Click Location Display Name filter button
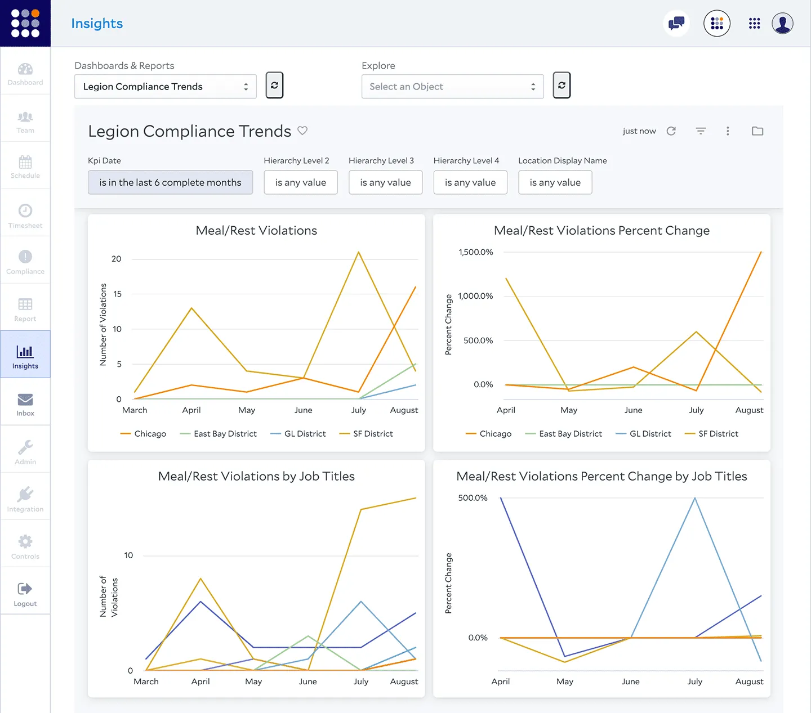The height and width of the screenshot is (713, 811). pos(555,182)
